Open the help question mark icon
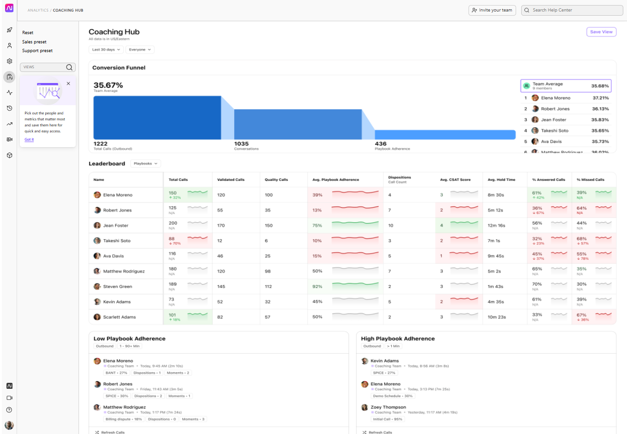Screen dimensions: 627x434 click(x=9, y=410)
